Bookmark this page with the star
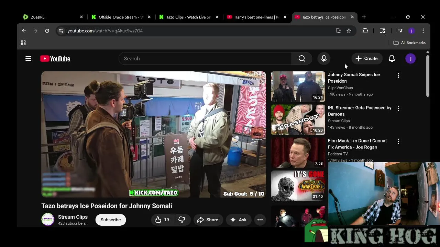The height and width of the screenshot is (247, 440). [349, 31]
